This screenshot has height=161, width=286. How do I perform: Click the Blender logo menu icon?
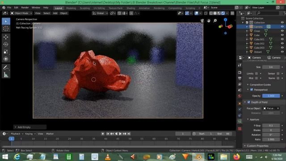pyautogui.click(x=4, y=8)
